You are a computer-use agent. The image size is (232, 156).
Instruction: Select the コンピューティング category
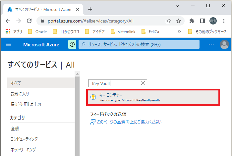pyautogui.click(x=24, y=139)
